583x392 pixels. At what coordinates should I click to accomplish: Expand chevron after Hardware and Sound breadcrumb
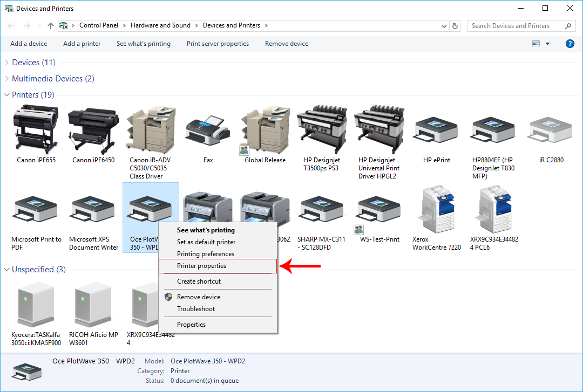[x=196, y=26]
